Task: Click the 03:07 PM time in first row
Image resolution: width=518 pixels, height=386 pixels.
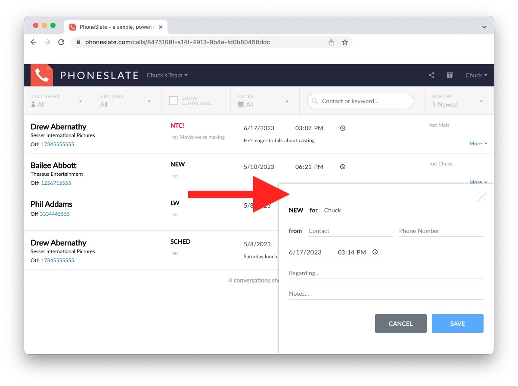Action: point(309,128)
